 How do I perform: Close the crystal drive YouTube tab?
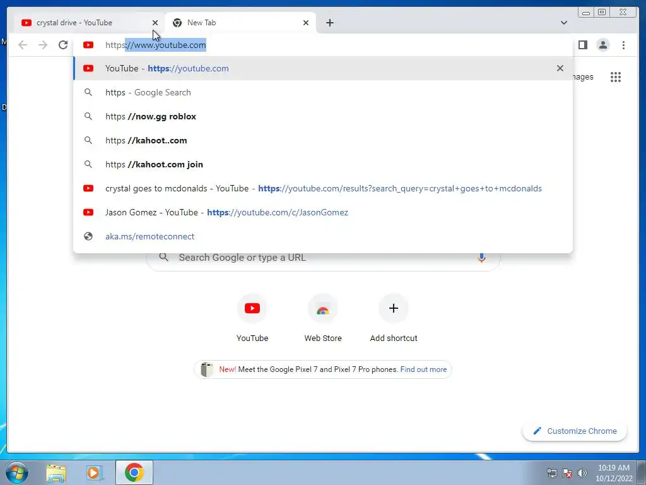(x=155, y=23)
